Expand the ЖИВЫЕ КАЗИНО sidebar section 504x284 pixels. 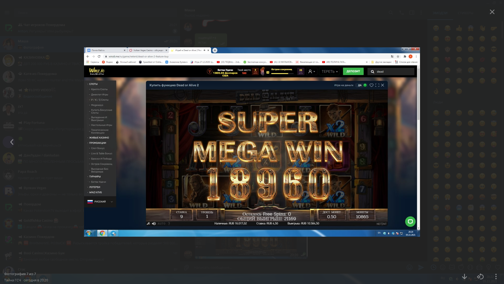click(99, 138)
